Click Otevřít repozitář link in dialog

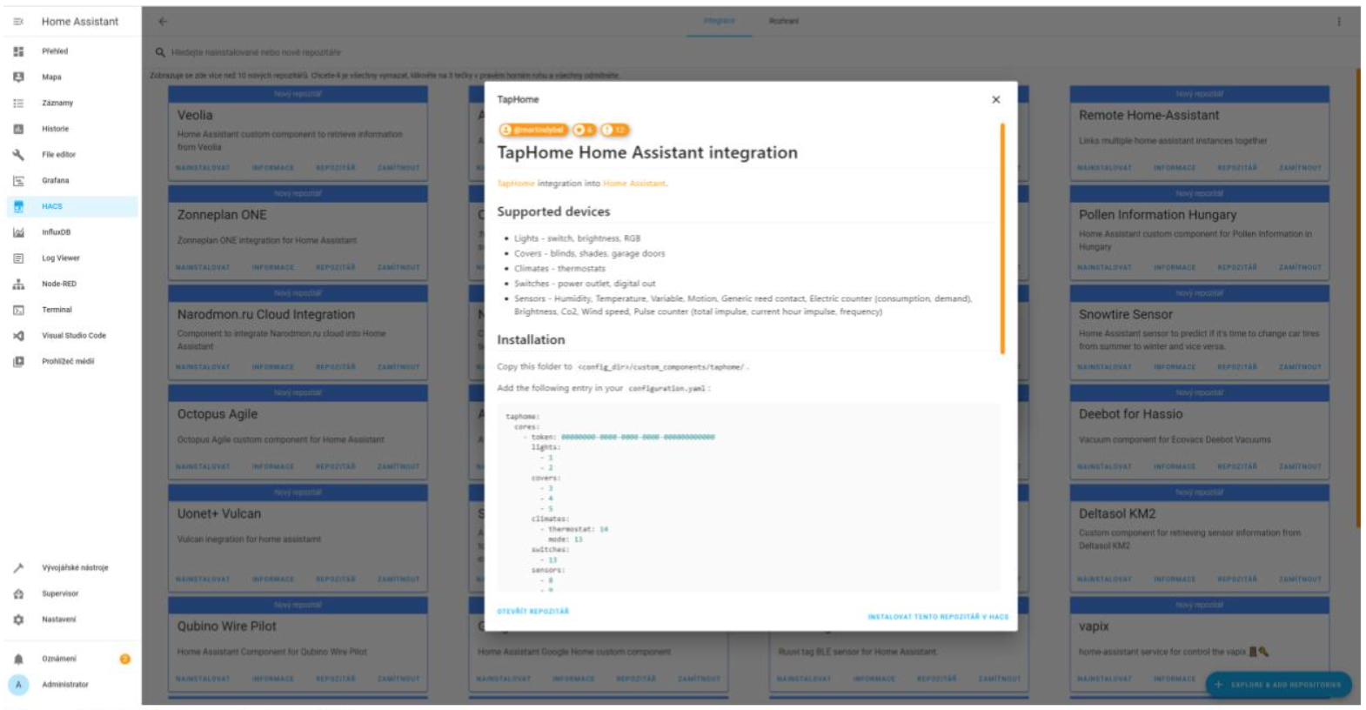(x=532, y=612)
